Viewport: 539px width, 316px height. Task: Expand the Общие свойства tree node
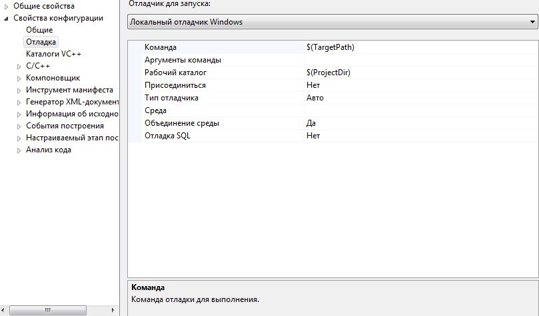coord(7,6)
